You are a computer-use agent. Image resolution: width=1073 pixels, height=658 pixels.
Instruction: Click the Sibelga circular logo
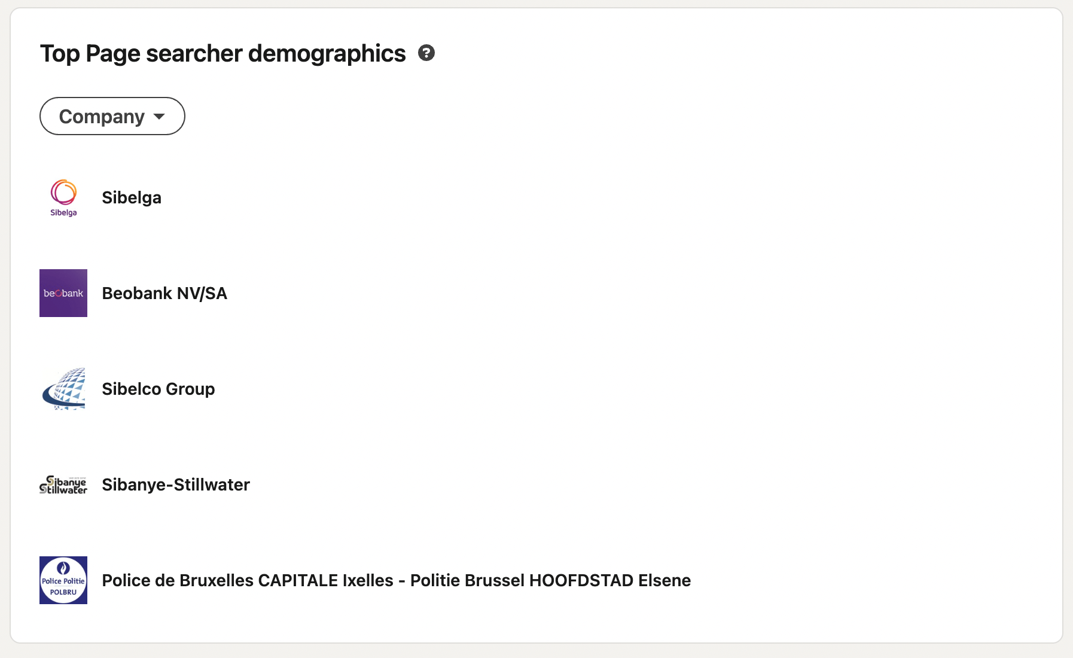(x=63, y=193)
